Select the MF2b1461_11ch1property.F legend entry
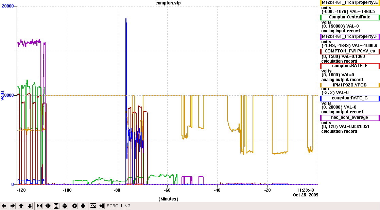 pos(350,37)
